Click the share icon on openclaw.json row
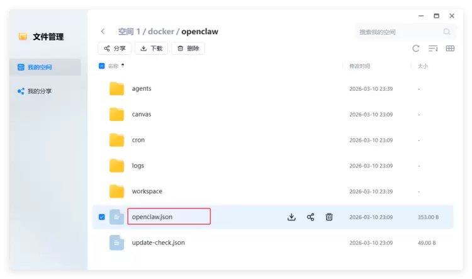Image resolution: width=472 pixels, height=279 pixels. point(310,217)
